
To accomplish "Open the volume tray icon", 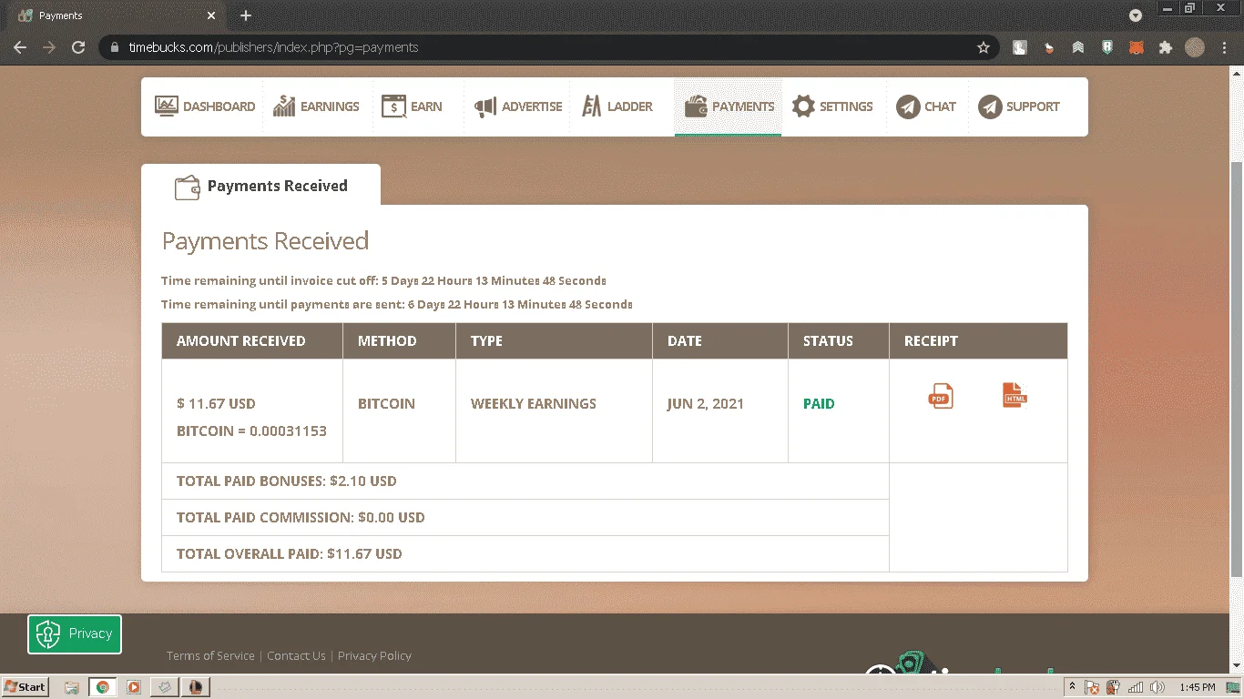I will (x=1157, y=687).
